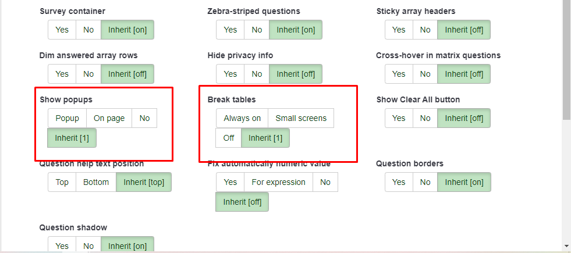Set Hide privacy info to Yes
The image size is (571, 253).
230,74
